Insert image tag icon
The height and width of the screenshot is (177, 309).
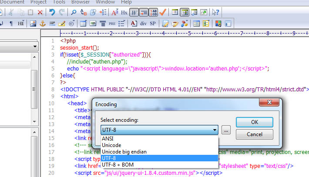pyautogui.click(x=33, y=23)
